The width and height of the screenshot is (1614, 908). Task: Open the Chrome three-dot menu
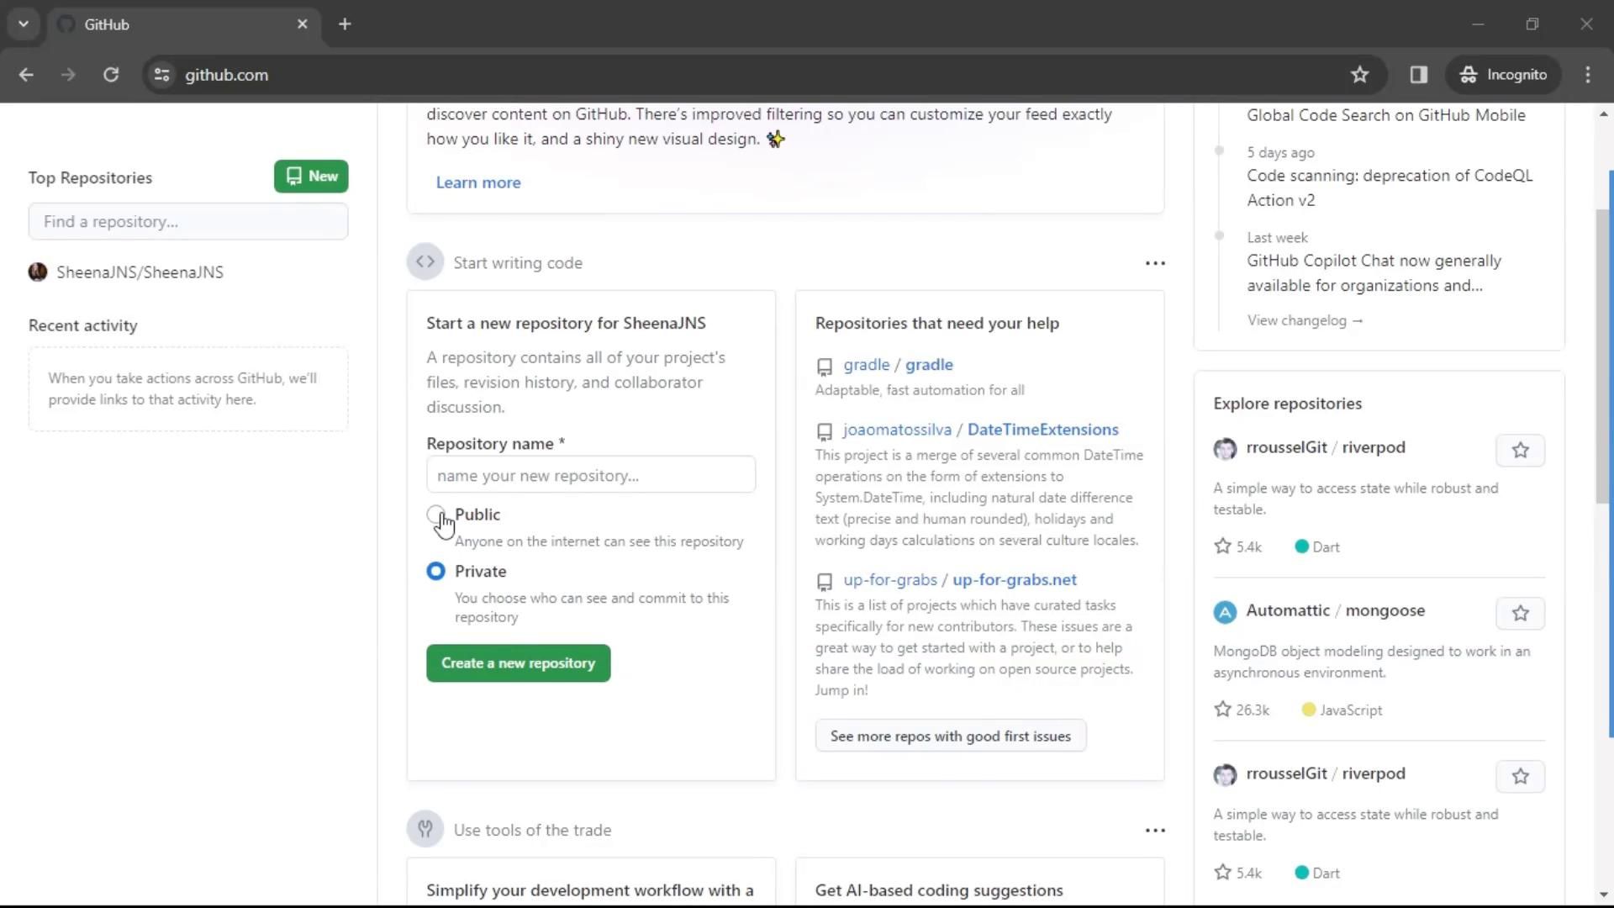click(x=1588, y=75)
